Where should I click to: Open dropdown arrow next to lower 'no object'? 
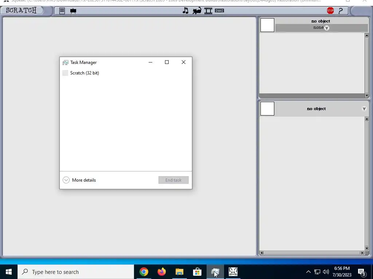(x=364, y=109)
